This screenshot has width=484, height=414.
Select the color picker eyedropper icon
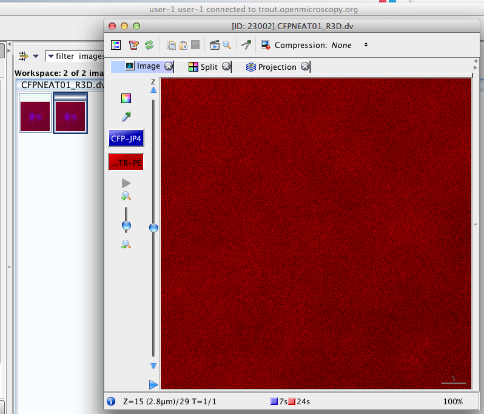[126, 117]
